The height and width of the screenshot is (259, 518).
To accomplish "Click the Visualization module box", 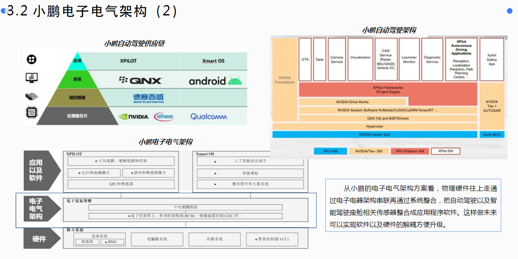I will tap(360, 59).
